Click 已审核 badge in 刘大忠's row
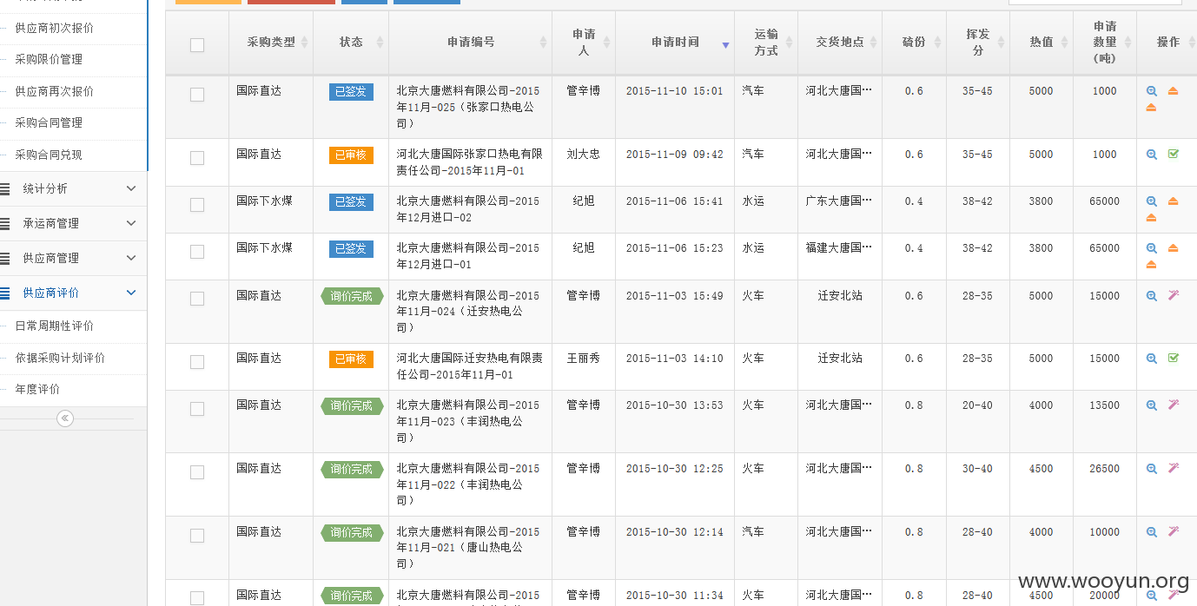Screen dimensions: 1197x606 point(351,155)
